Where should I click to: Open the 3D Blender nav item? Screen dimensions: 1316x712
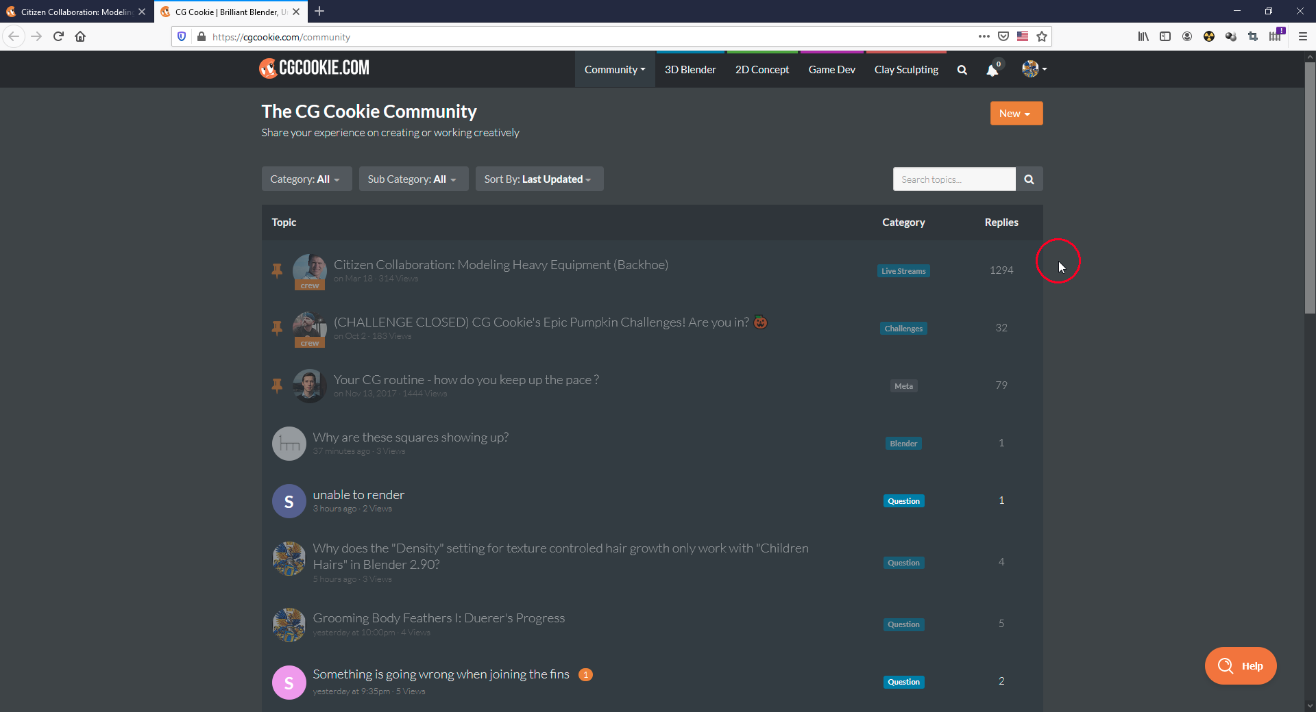pos(690,69)
